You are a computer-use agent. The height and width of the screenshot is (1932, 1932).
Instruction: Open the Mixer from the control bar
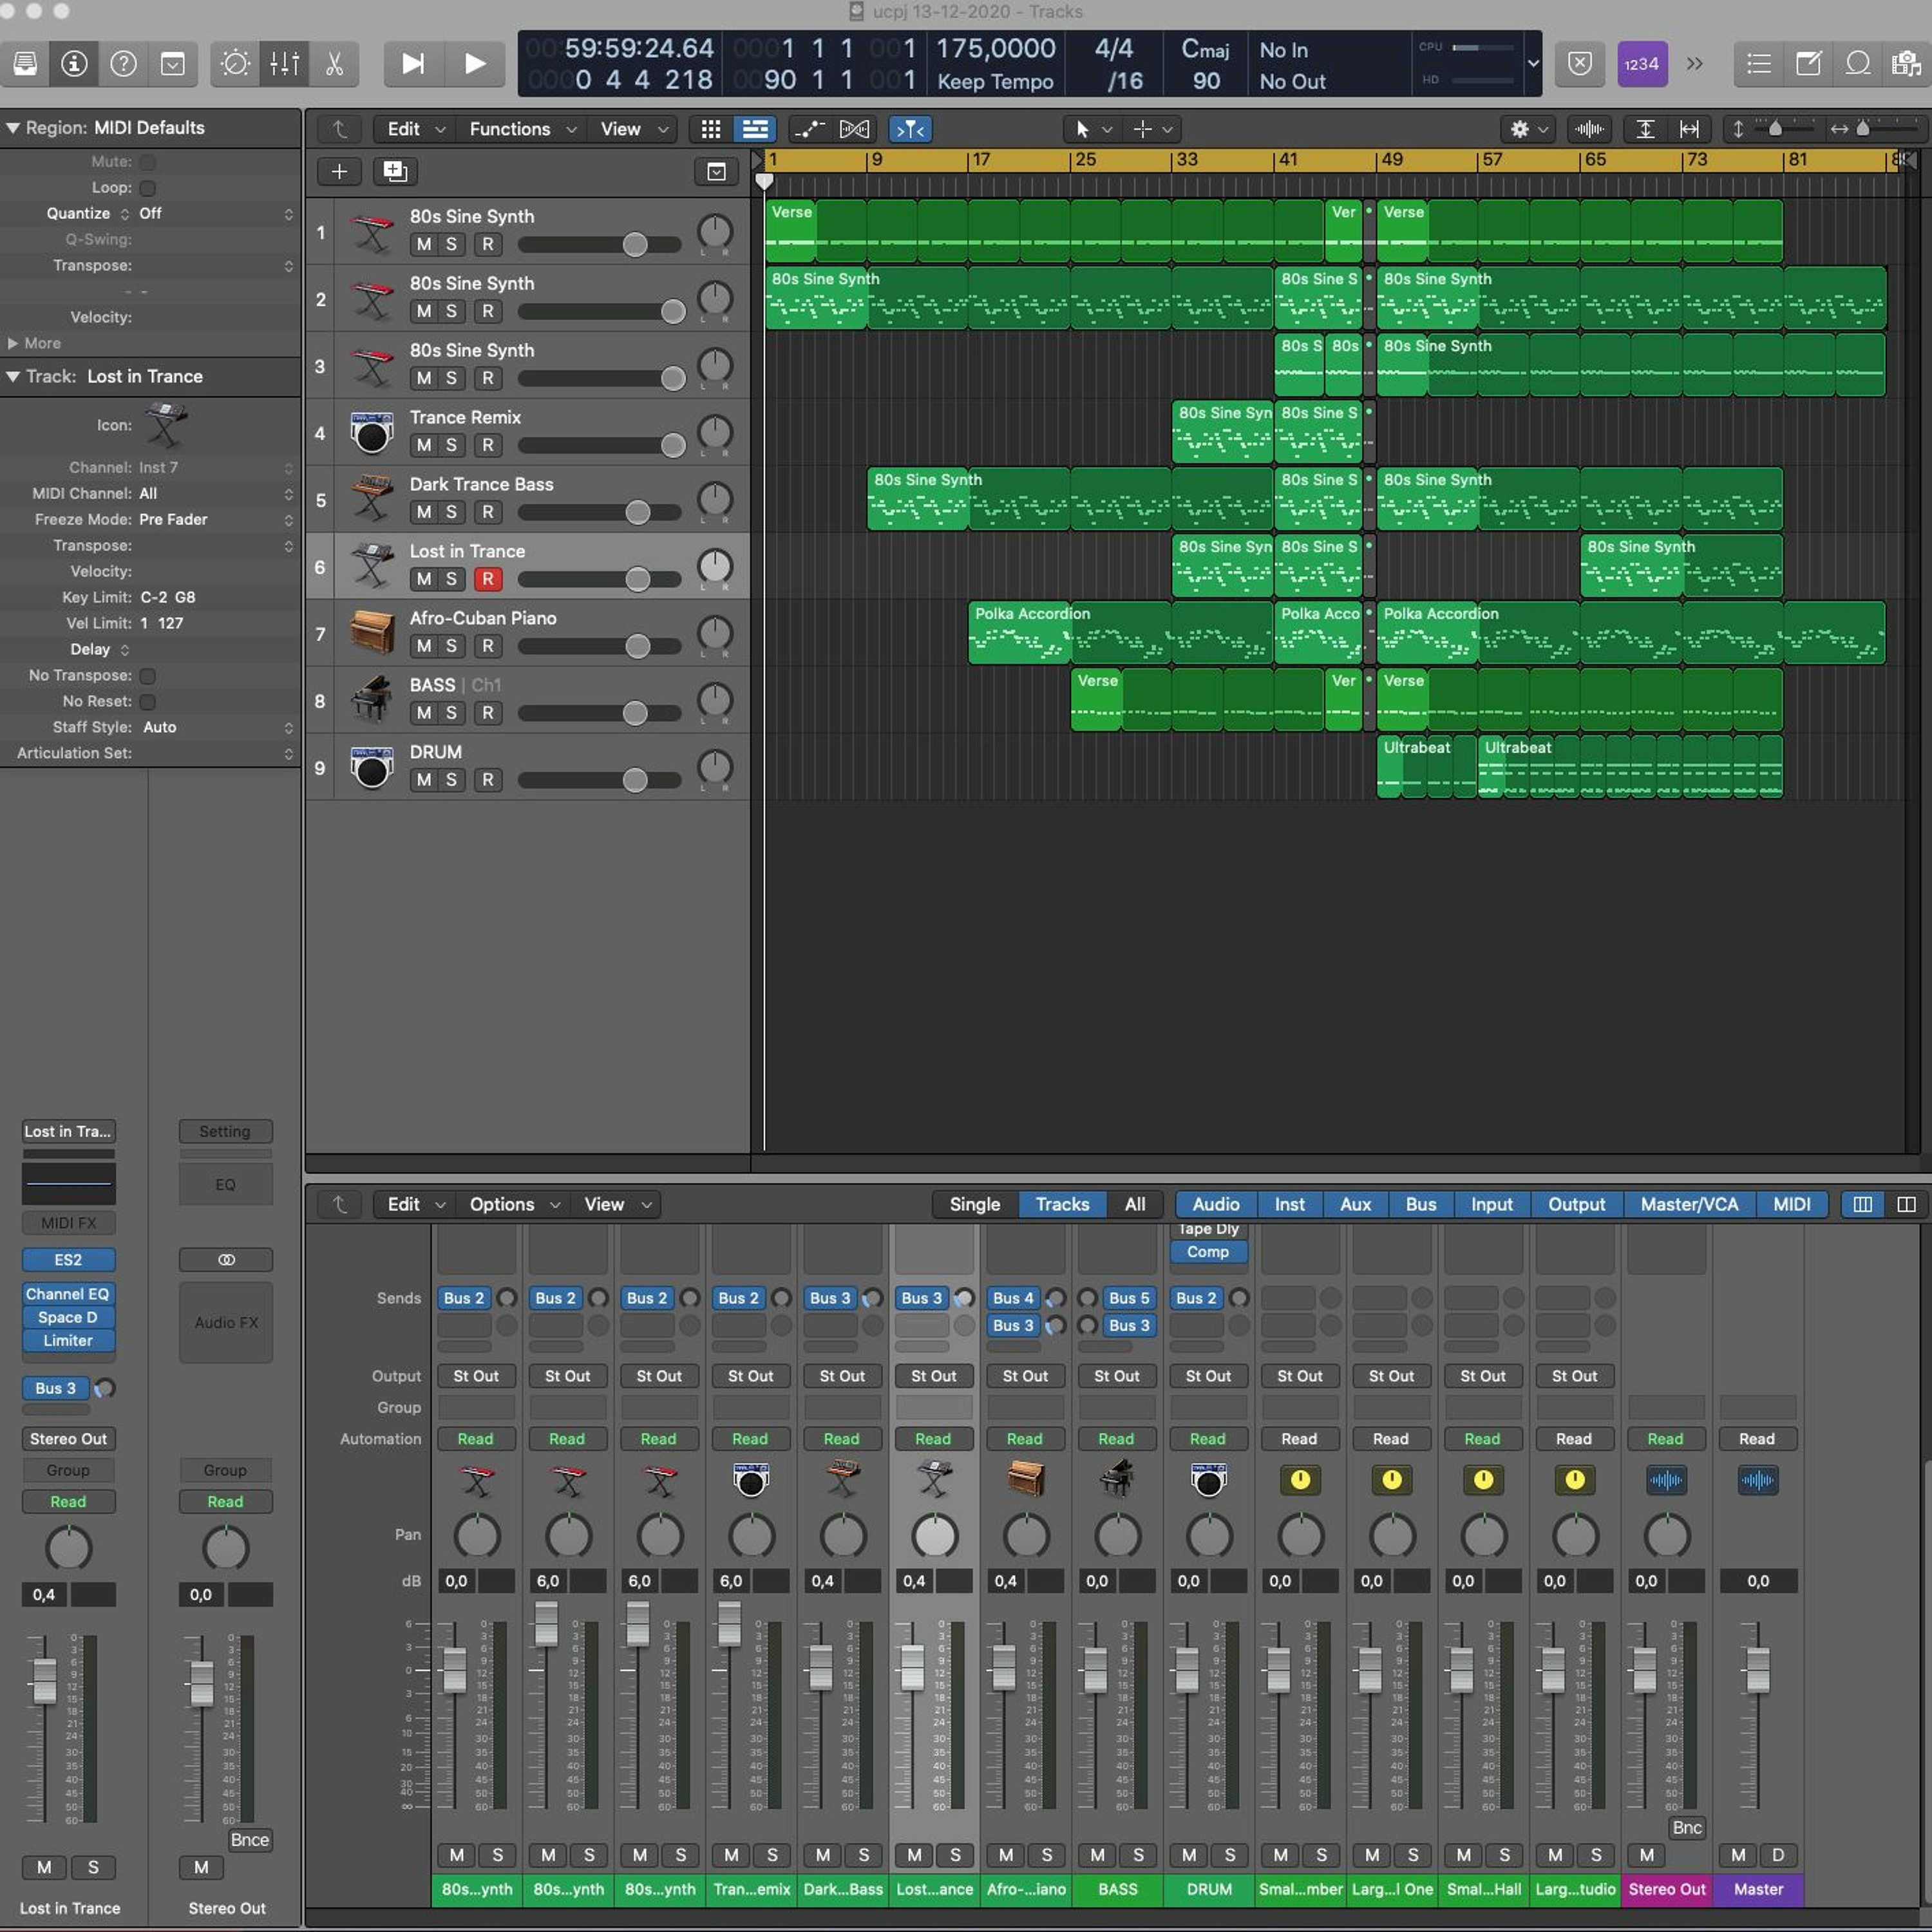[x=284, y=64]
